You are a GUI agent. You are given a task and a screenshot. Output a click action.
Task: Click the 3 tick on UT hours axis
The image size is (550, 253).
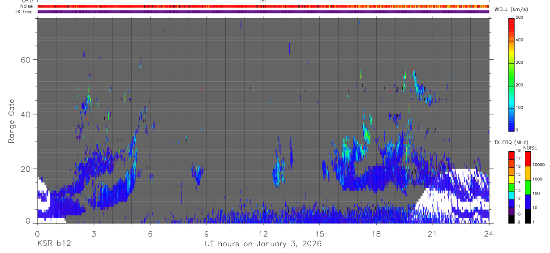pyautogui.click(x=94, y=234)
